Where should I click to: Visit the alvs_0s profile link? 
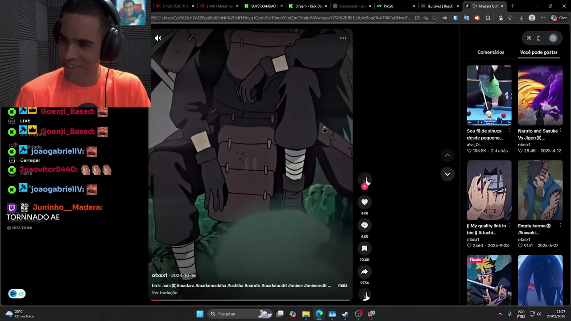(474, 144)
